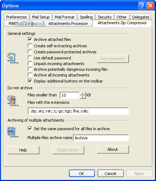This screenshot has width=156, height=181.
Task: Click the Registration button
Action: pos(68,150)
